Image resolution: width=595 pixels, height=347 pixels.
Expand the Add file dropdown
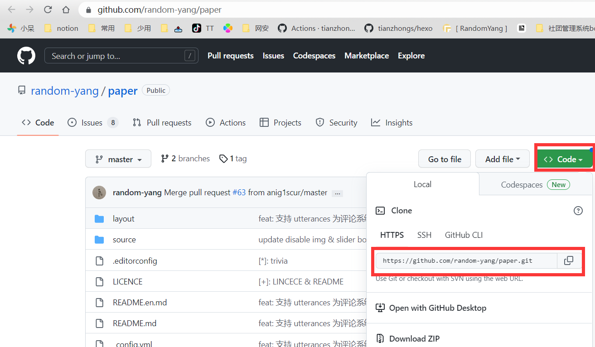point(502,159)
